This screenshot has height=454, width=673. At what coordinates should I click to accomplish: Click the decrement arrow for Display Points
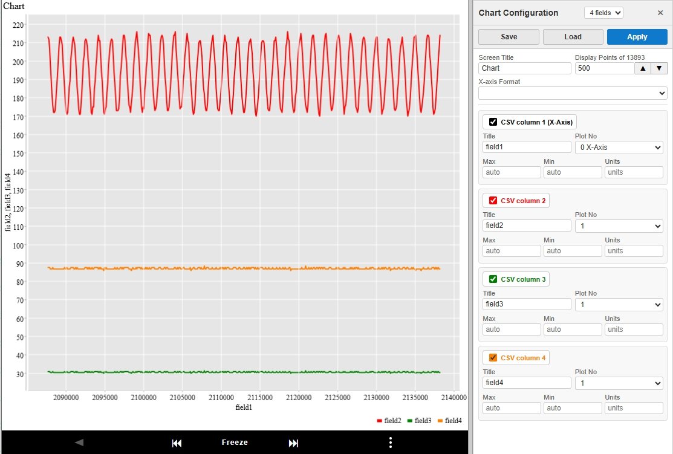[x=658, y=68]
